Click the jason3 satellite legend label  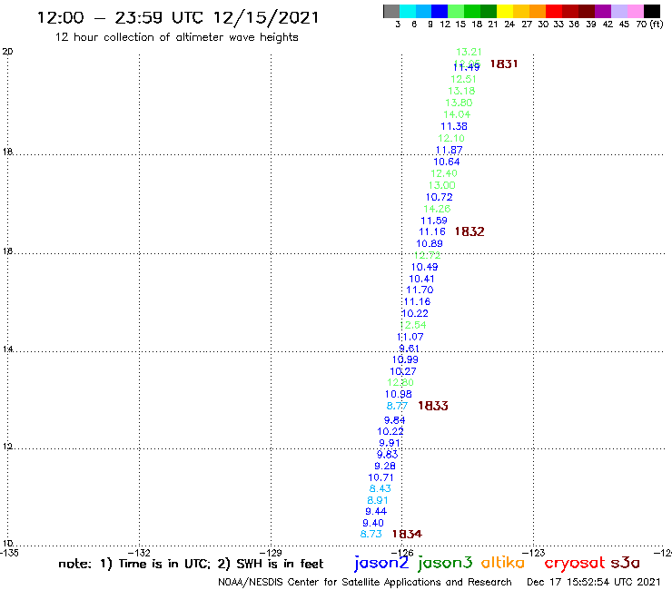[445, 563]
